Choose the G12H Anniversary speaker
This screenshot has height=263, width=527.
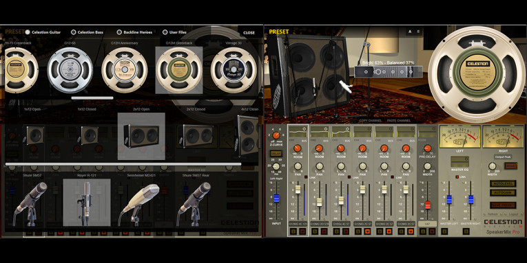click(125, 70)
